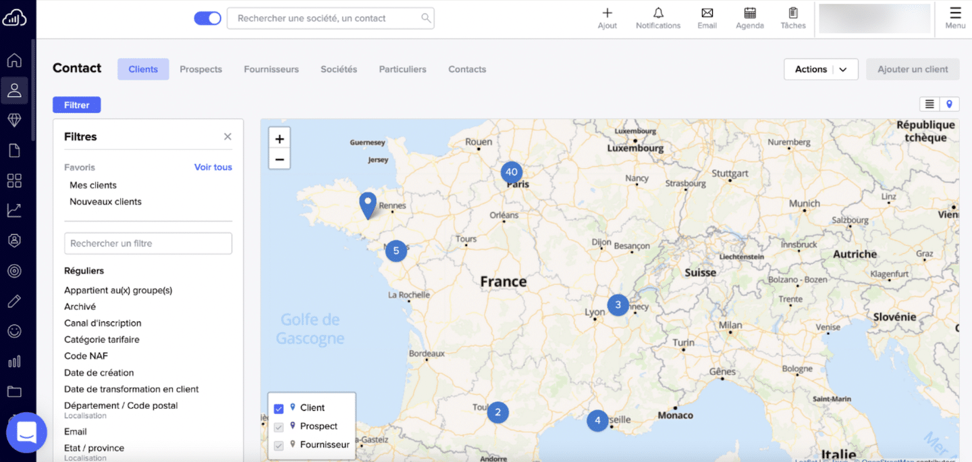The width and height of the screenshot is (972, 462).
Task: Switch to list view icon
Action: tap(929, 104)
